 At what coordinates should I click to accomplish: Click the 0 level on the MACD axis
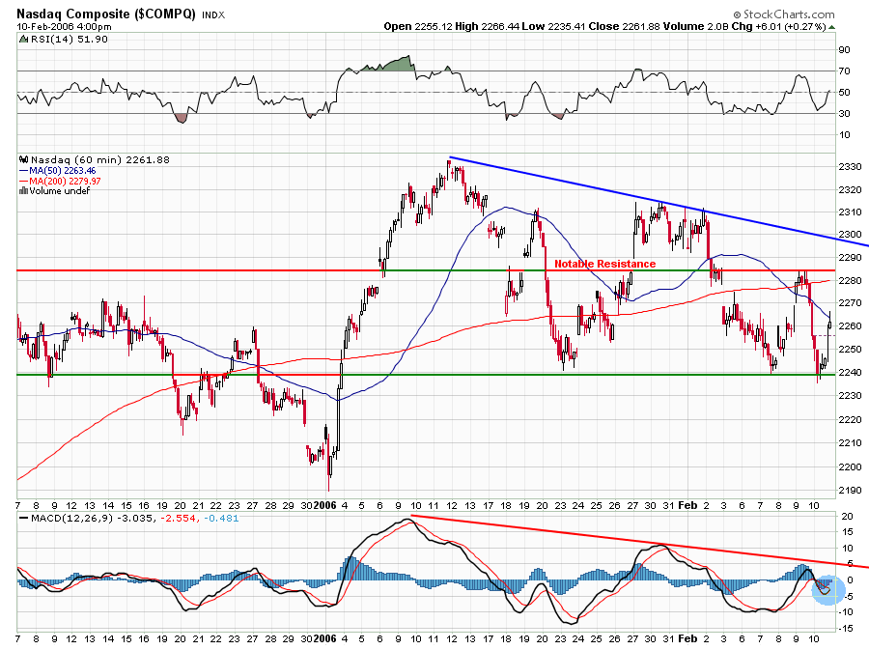[851, 580]
